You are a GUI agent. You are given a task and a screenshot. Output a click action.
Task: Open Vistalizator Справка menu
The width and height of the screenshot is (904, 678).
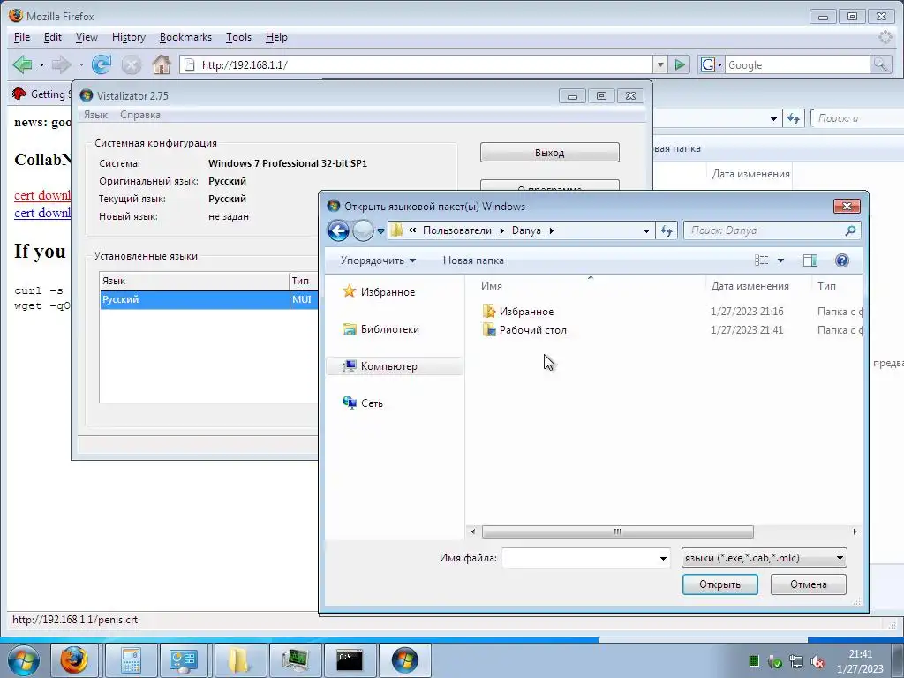[x=140, y=115]
